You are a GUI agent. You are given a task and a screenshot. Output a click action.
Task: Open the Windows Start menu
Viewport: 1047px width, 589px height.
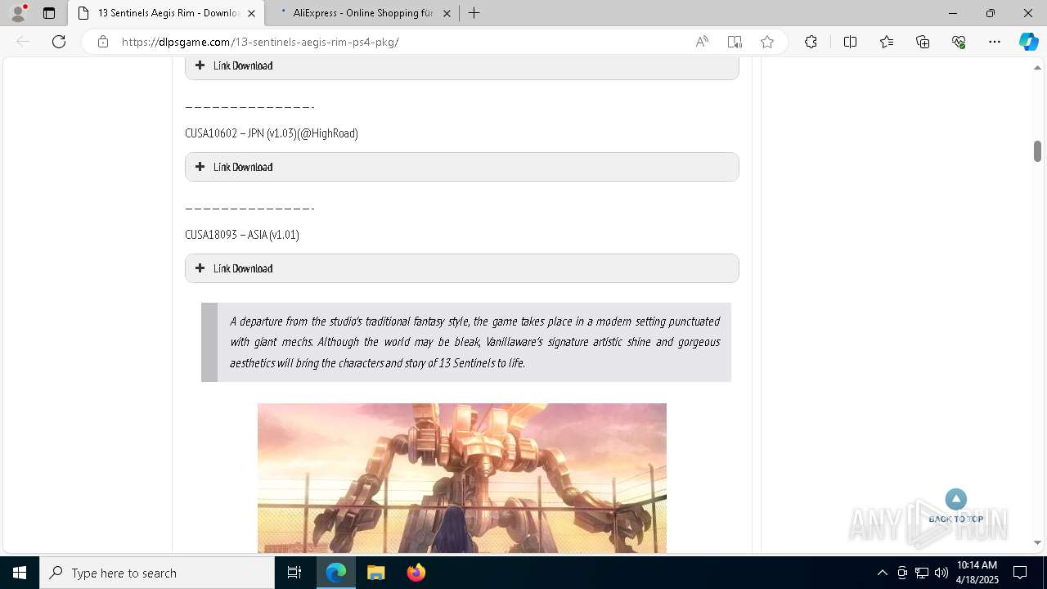20,573
